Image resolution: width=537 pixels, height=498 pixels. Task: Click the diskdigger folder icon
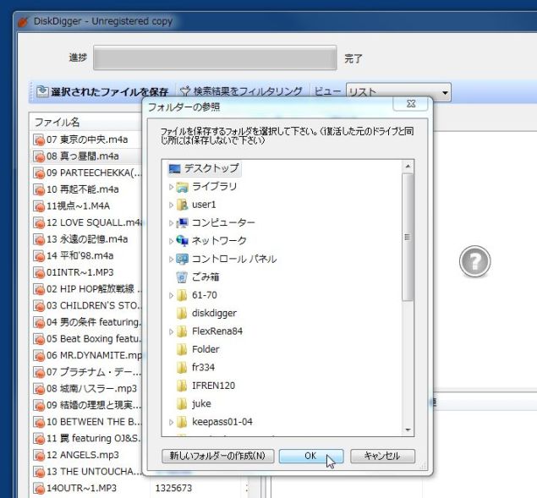[182, 313]
